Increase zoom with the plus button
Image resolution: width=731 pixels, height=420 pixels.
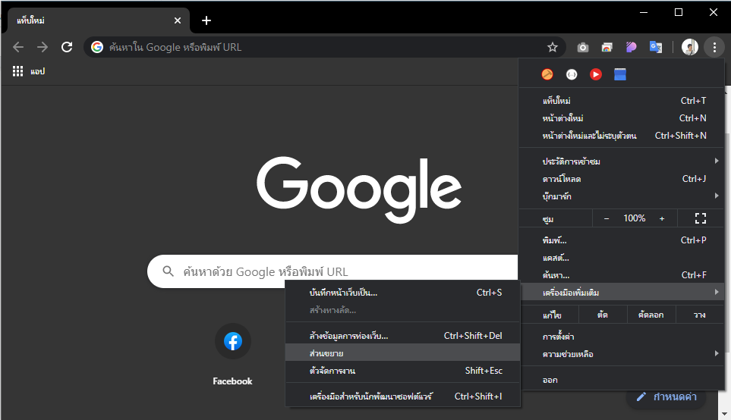pos(661,218)
